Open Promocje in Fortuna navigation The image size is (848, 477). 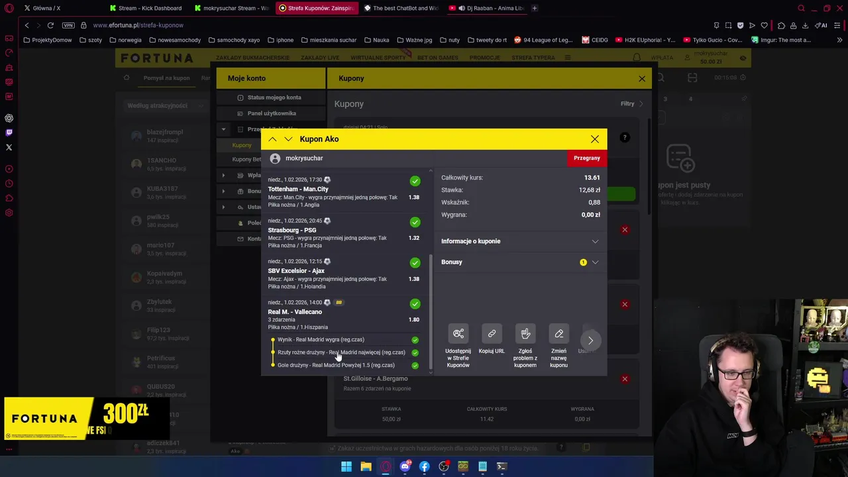point(485,58)
